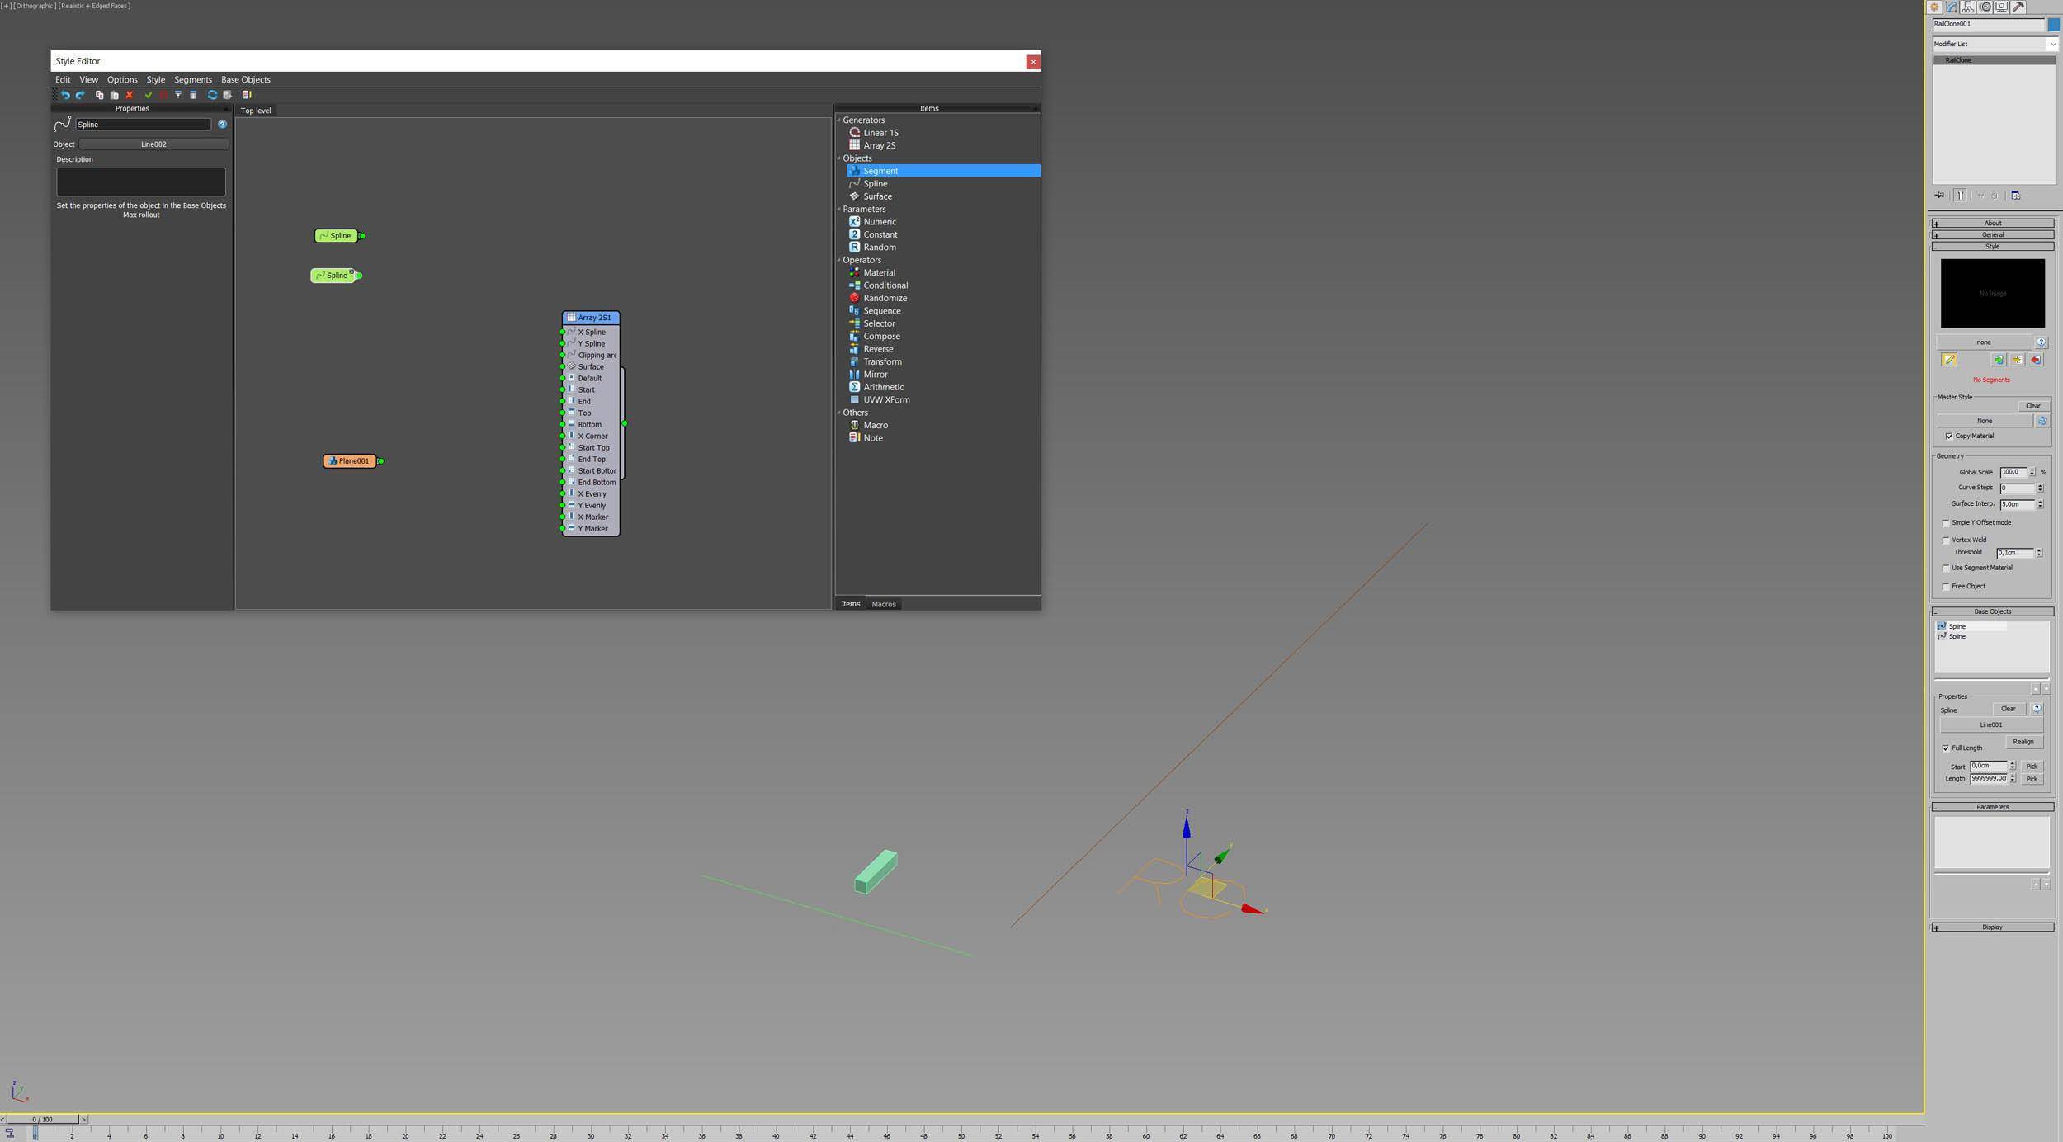Click the blue help icon beside Spline name
2063x1142 pixels.
[x=222, y=125]
